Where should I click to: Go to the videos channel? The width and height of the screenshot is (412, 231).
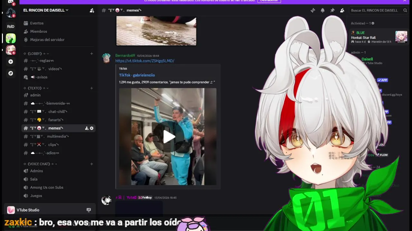coord(58,69)
